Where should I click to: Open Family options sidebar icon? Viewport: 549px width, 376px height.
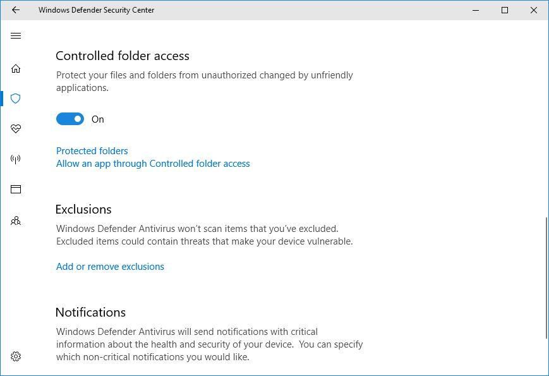click(x=16, y=221)
